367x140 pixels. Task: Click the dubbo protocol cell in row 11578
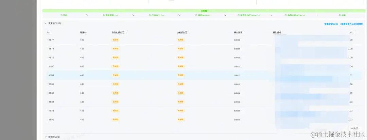[237, 49]
